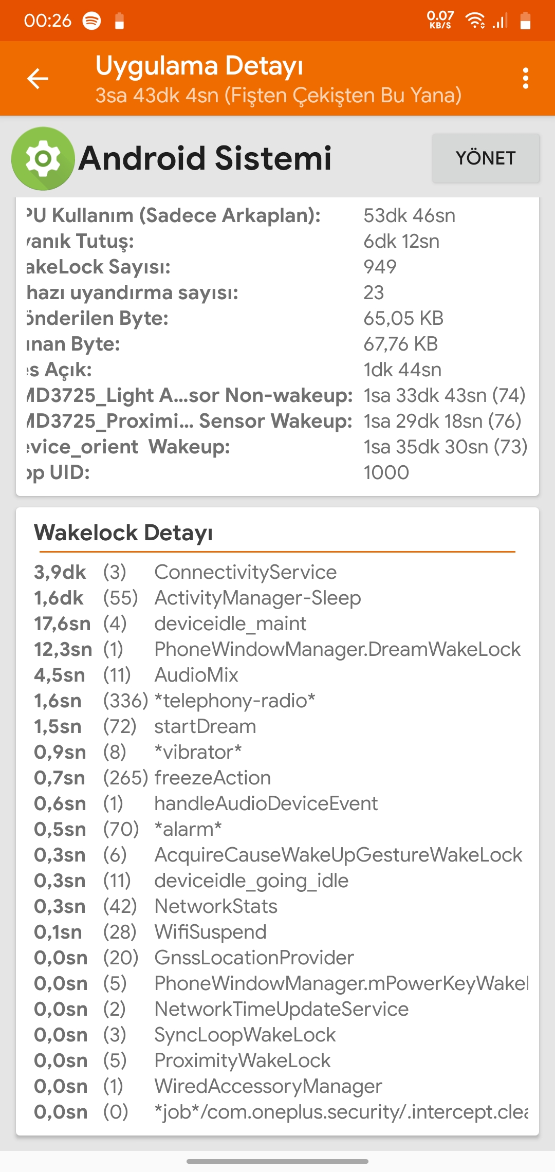This screenshot has width=555, height=1172.
Task: Tap the back arrow in the header
Action: (38, 79)
